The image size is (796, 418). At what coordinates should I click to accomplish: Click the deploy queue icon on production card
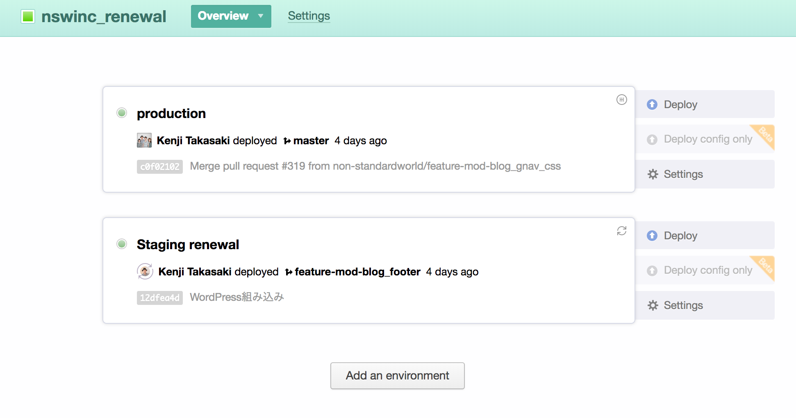[x=621, y=100]
